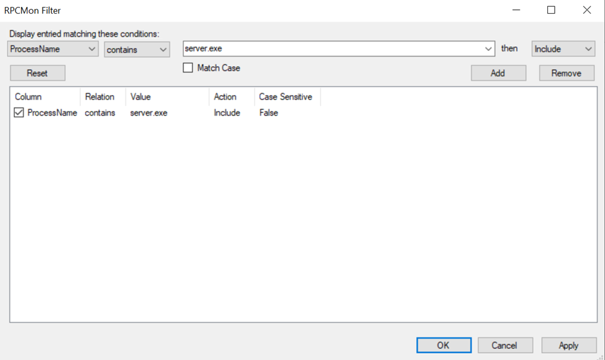Screen dimensions: 605x360
Task: Expand the filter value history arrow
Action: coord(488,49)
